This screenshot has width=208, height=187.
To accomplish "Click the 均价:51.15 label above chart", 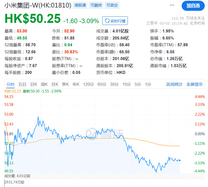I will coord(12,91).
